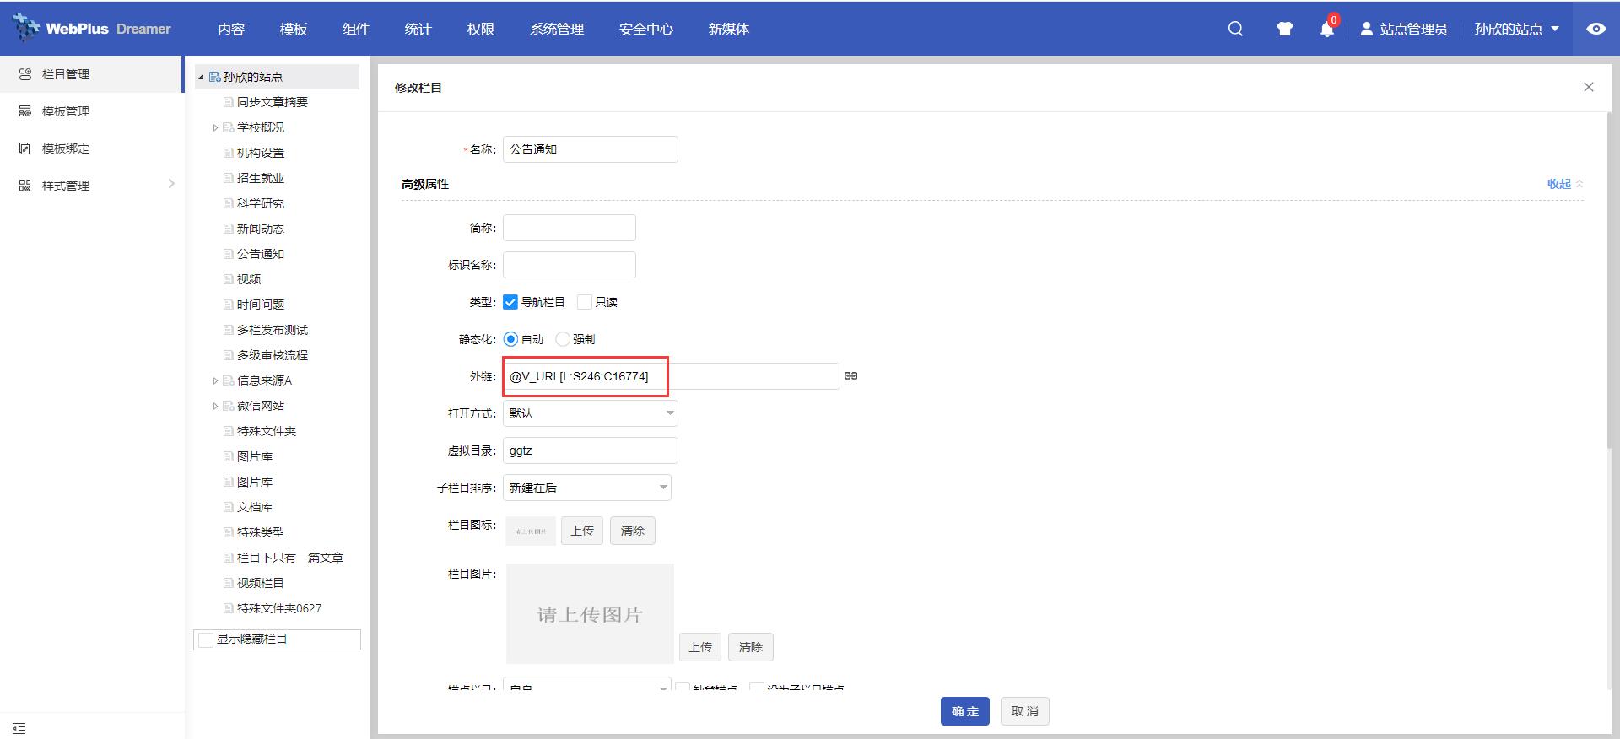Open the 新媒体 top menu
Screen dimensions: 1620x739
pos(729,29)
